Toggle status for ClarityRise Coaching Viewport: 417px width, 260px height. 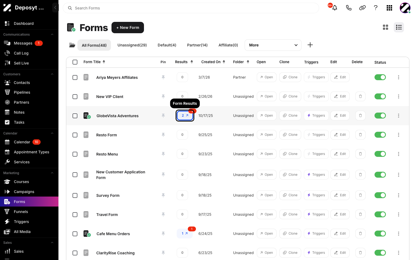[x=380, y=253]
